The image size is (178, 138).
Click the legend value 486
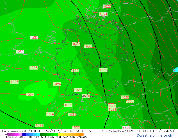(x=15, y=137)
